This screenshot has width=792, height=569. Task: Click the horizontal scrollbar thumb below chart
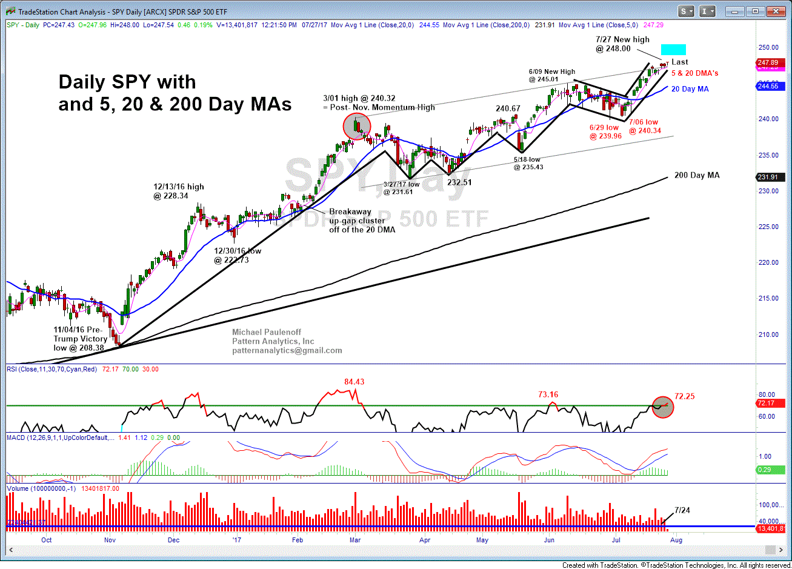(769, 550)
